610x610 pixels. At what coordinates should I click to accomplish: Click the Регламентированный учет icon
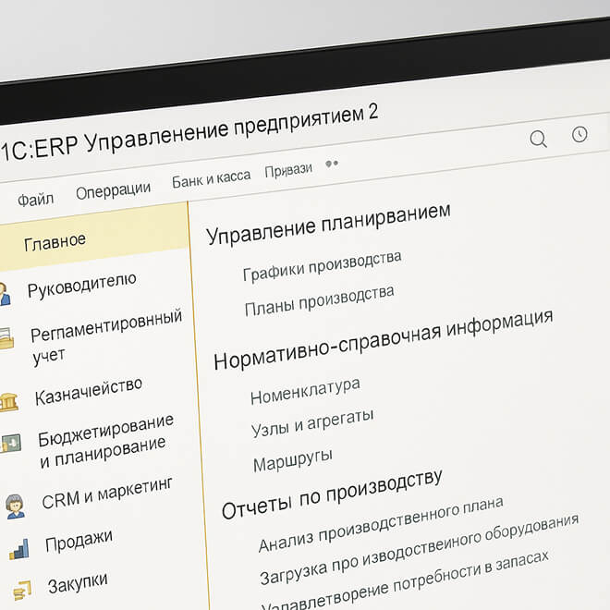click(x=6, y=339)
